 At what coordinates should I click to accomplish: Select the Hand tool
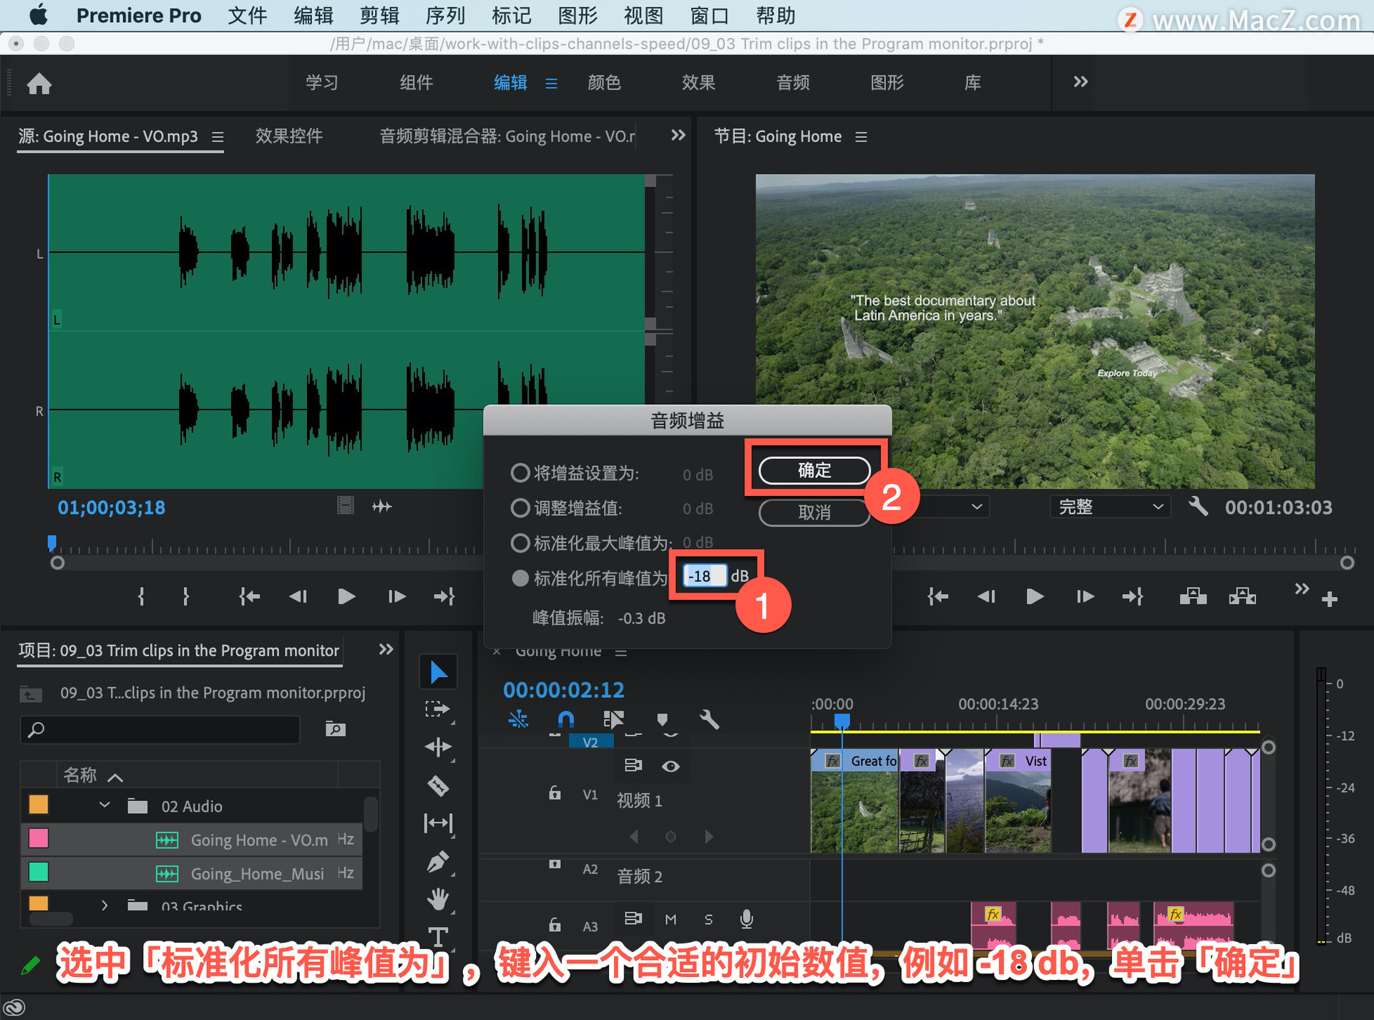point(438,898)
